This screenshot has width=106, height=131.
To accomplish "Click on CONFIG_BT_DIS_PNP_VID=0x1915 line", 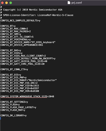I will 20,86.
